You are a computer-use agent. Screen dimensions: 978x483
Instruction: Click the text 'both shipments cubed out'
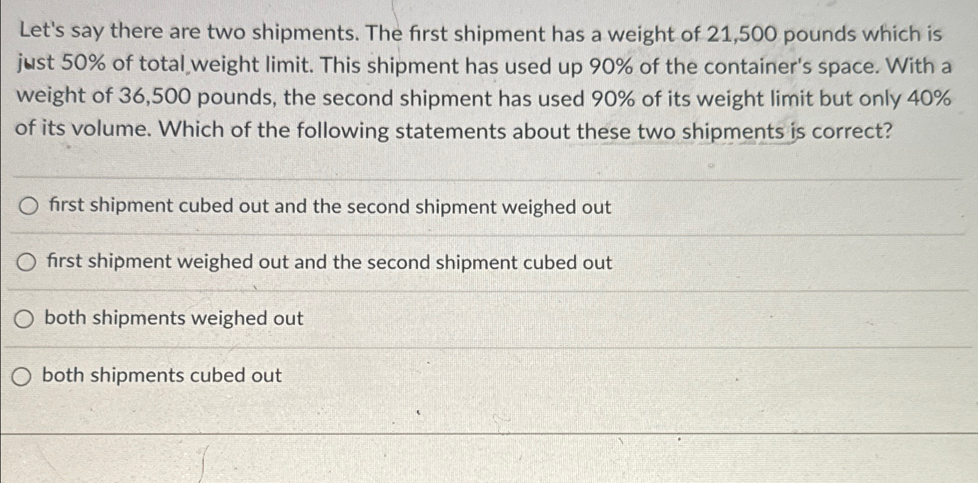click(163, 376)
